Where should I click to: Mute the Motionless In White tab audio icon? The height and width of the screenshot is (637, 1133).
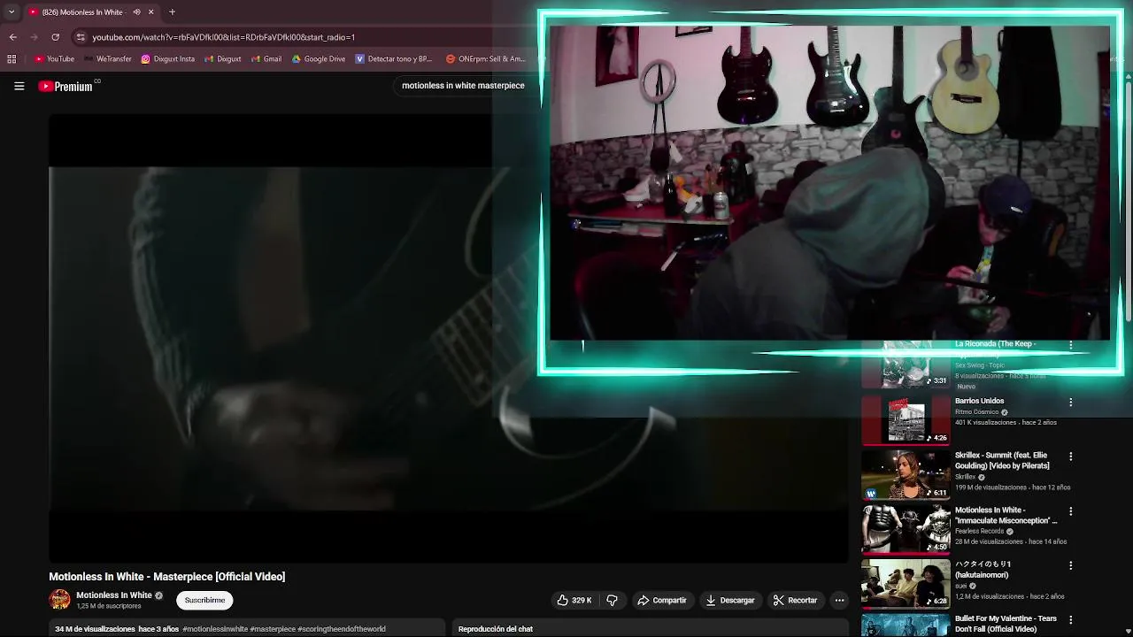136,12
